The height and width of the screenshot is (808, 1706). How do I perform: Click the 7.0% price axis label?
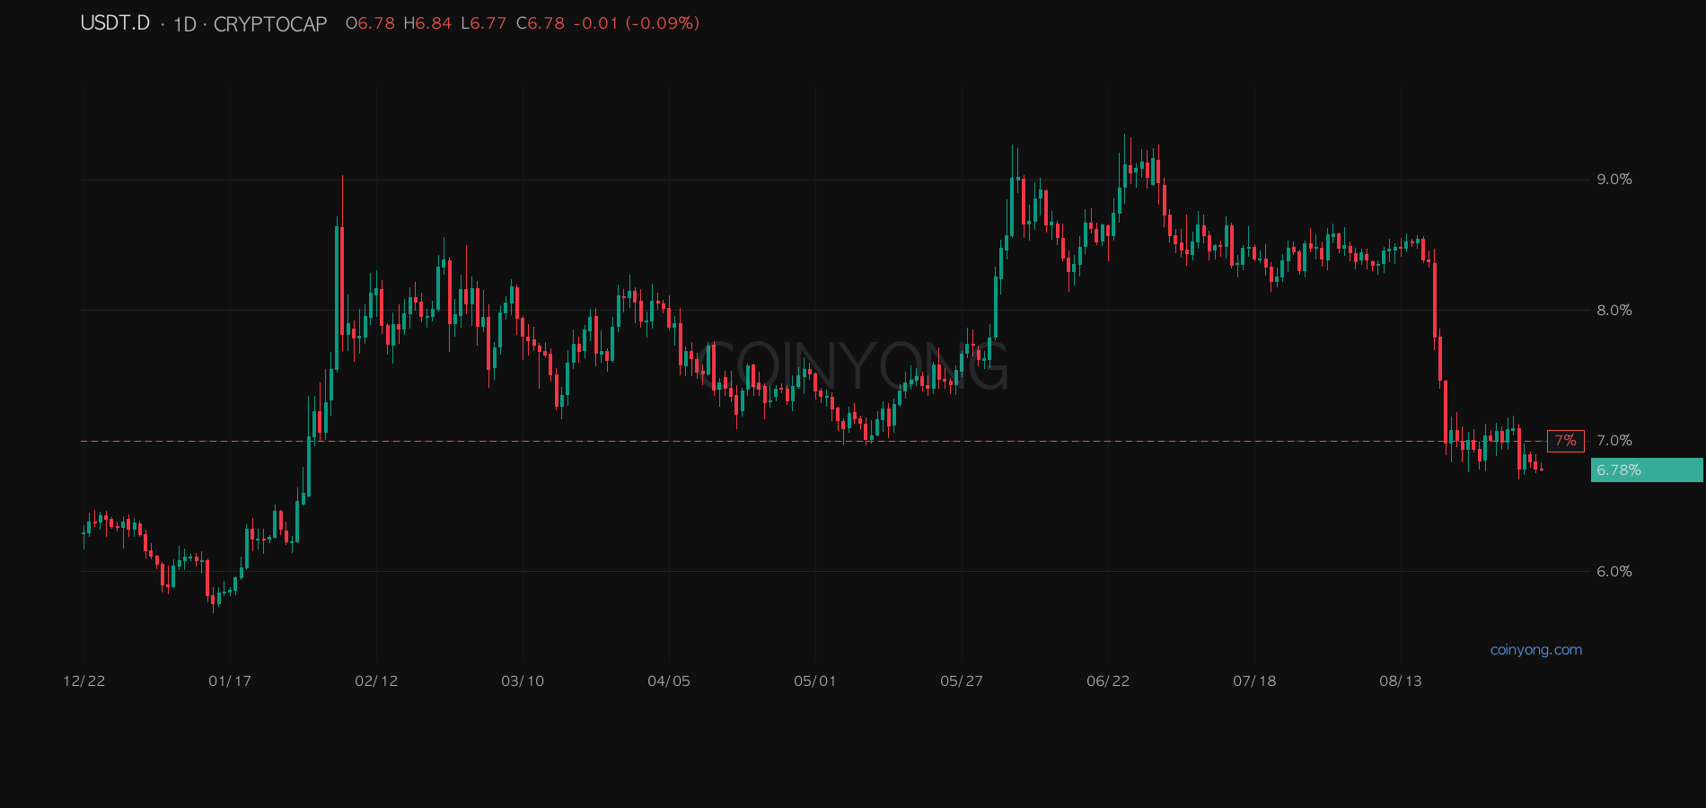pyautogui.click(x=1614, y=441)
